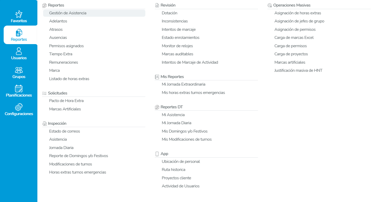
Task: Click the Mis Reportes section icon
Action: (157, 77)
